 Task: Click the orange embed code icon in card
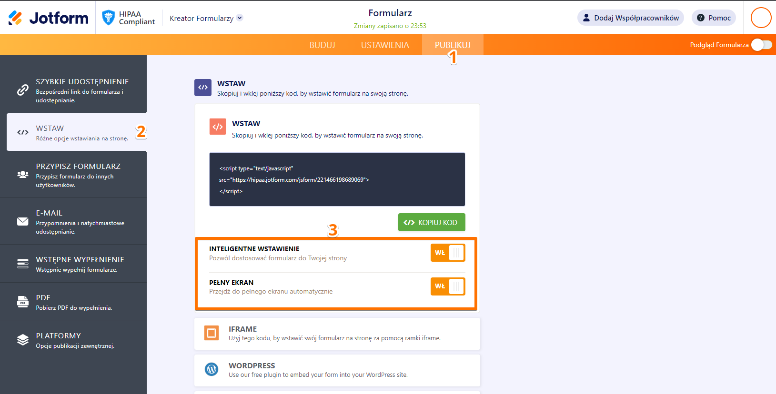218,127
